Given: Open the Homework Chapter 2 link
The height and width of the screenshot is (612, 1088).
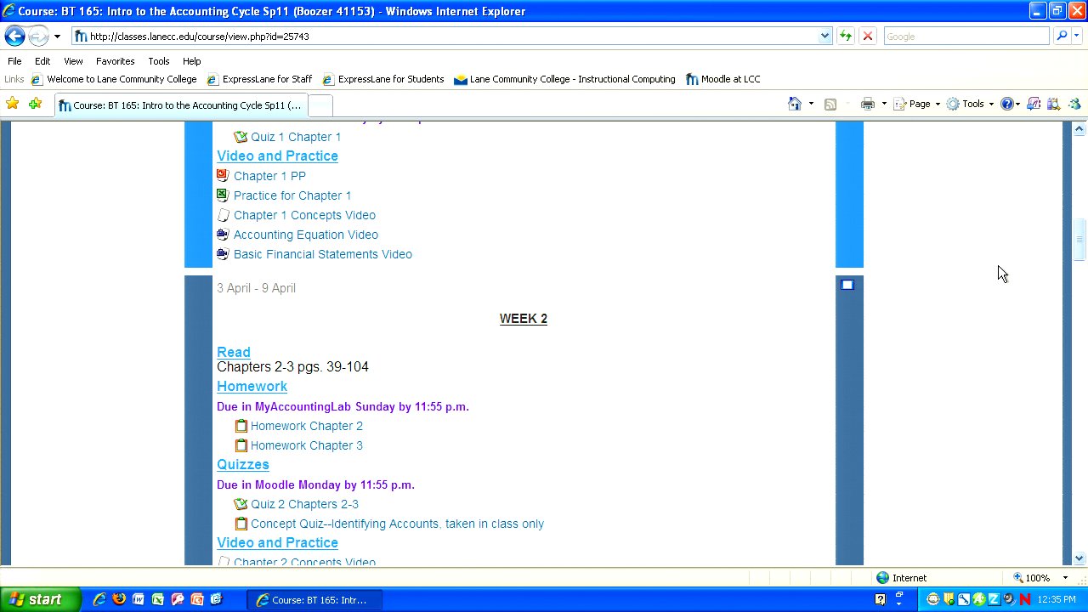Looking at the screenshot, I should (x=306, y=426).
